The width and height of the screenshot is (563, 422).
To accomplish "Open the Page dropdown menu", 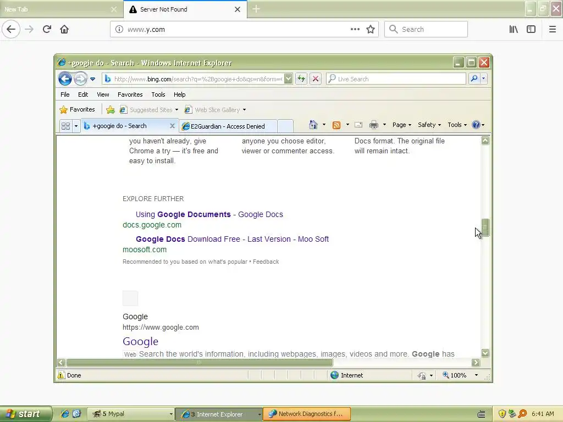I will pyautogui.click(x=401, y=125).
